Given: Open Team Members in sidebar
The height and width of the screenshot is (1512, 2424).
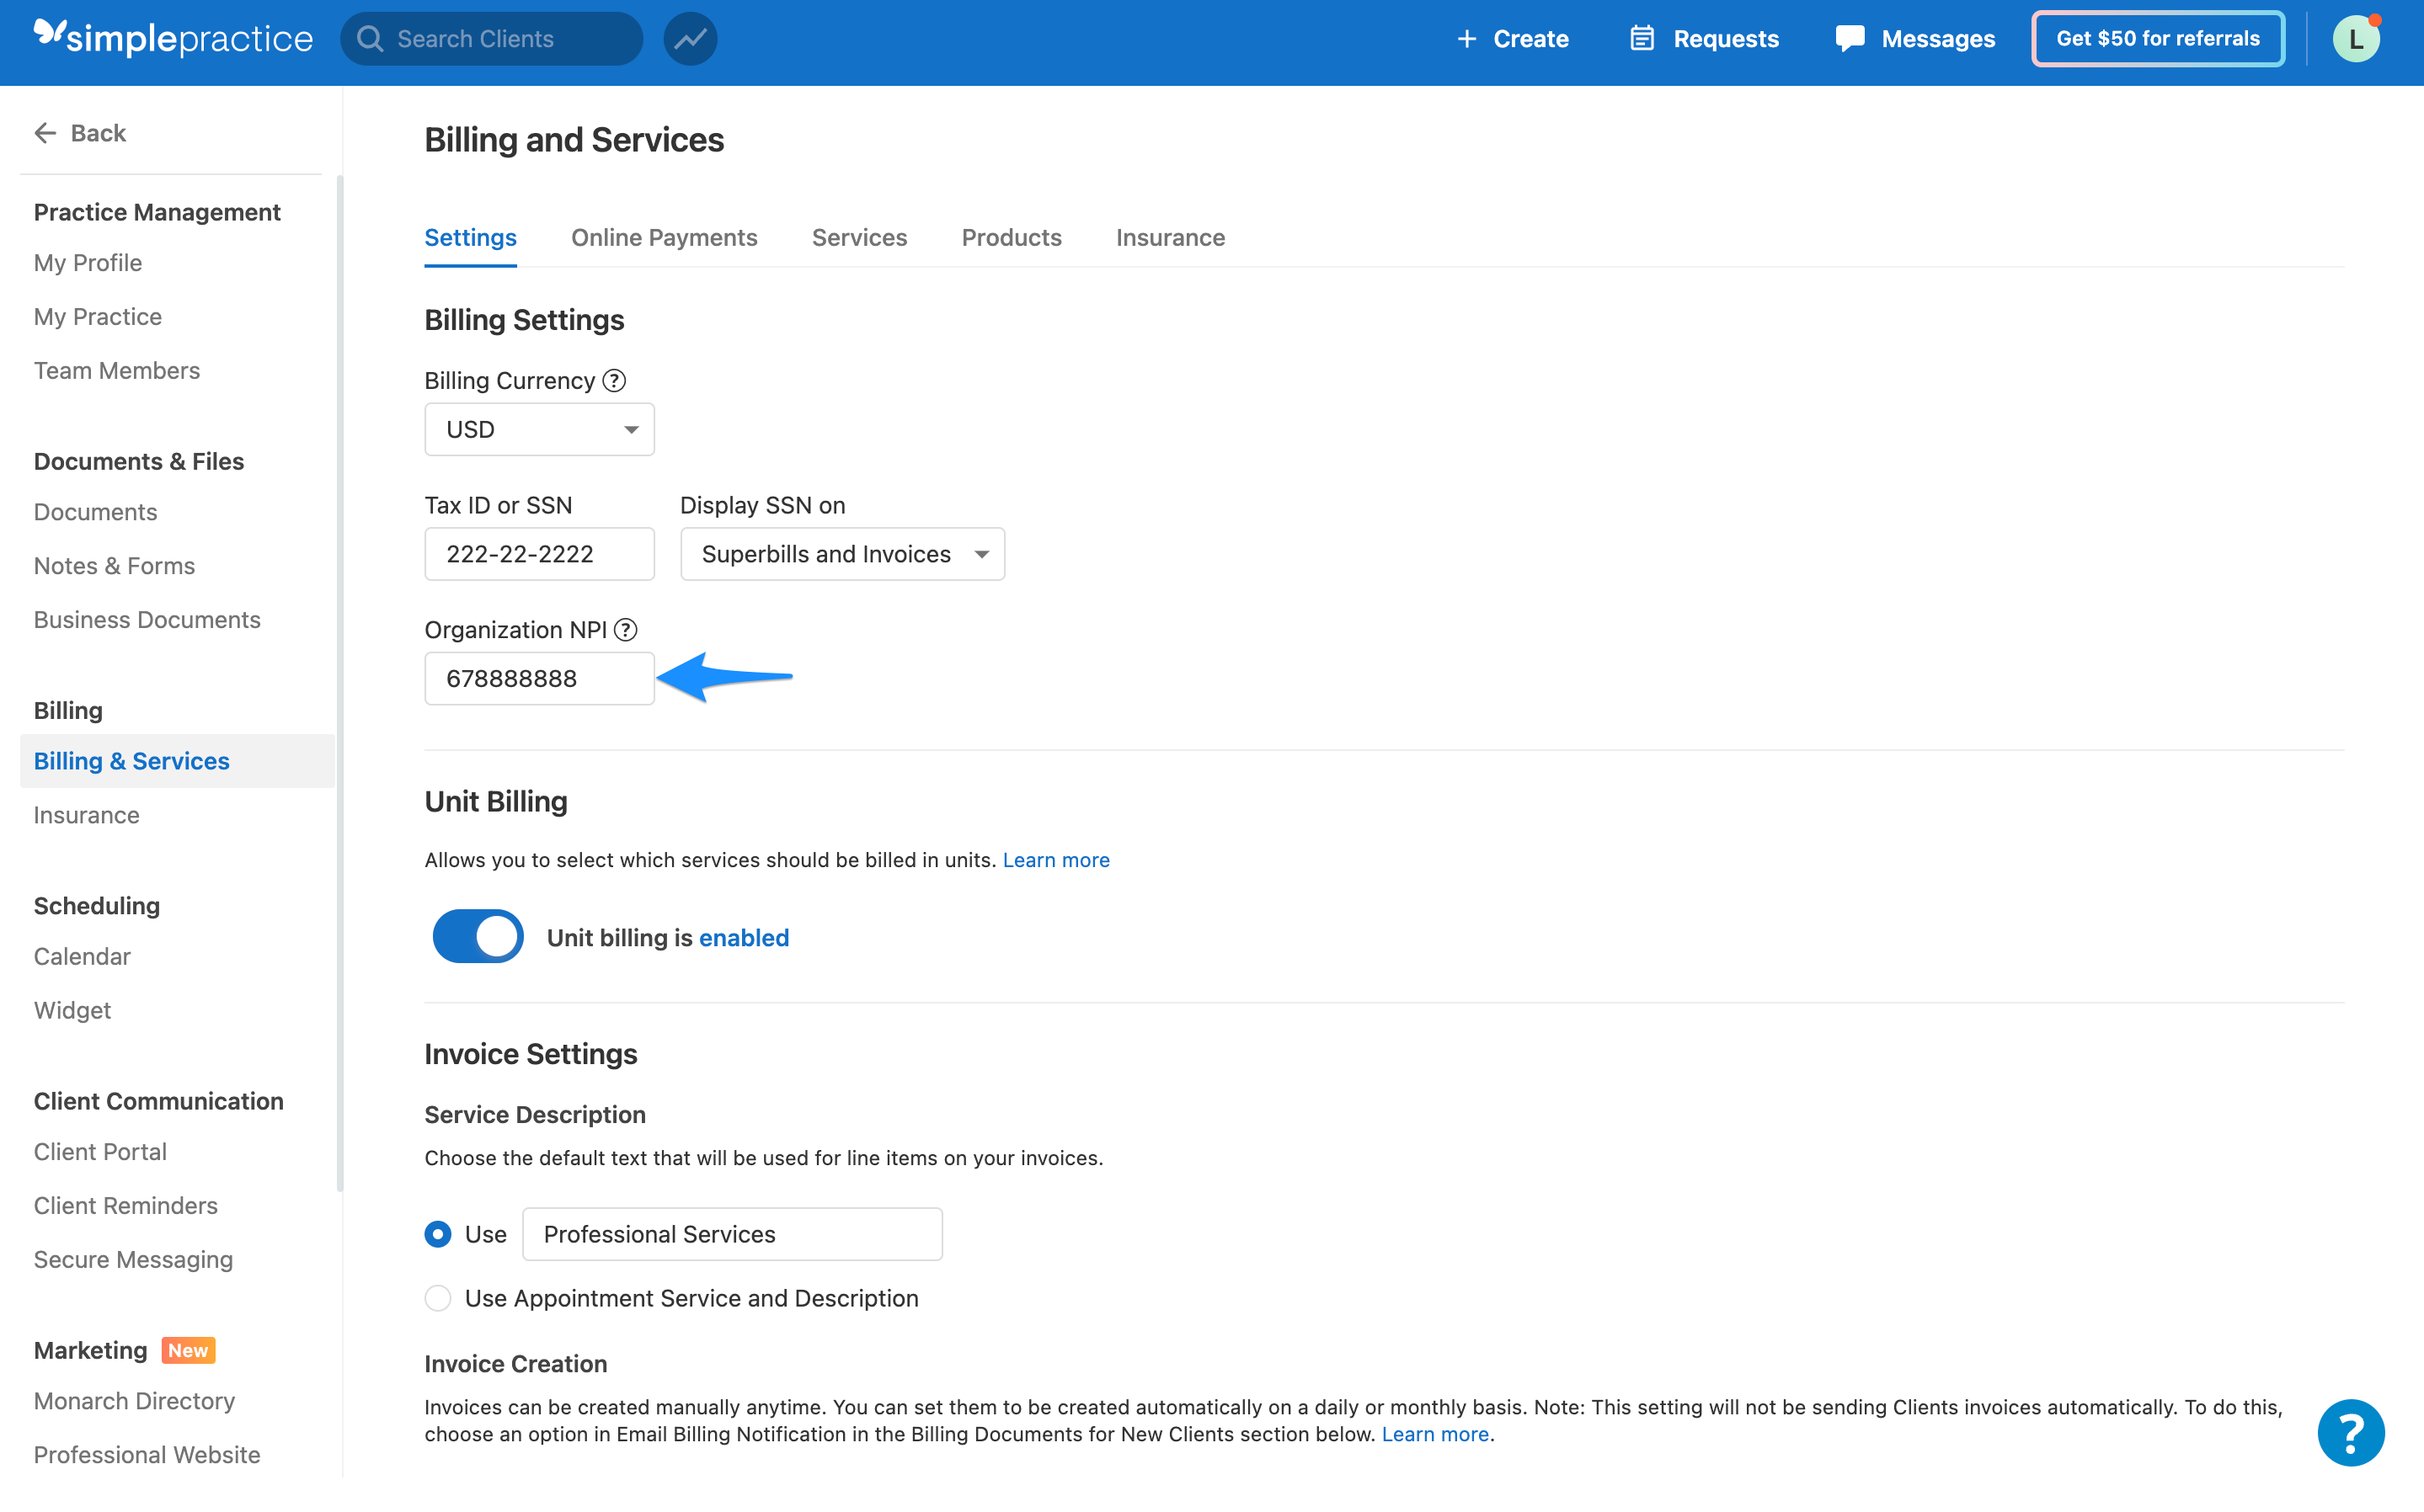Looking at the screenshot, I should click(x=117, y=370).
